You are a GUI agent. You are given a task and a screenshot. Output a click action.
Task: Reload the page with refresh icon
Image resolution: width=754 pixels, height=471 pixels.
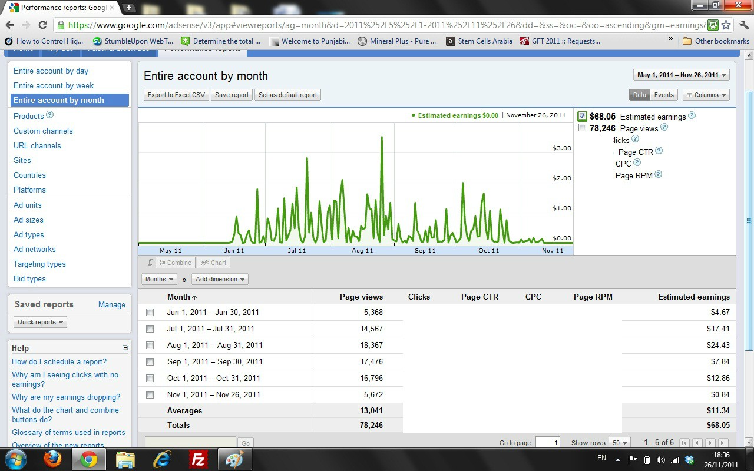click(x=42, y=25)
